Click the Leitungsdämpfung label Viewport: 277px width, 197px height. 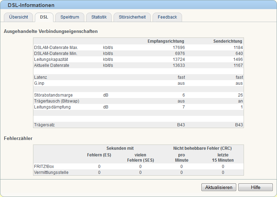[x=52, y=107]
